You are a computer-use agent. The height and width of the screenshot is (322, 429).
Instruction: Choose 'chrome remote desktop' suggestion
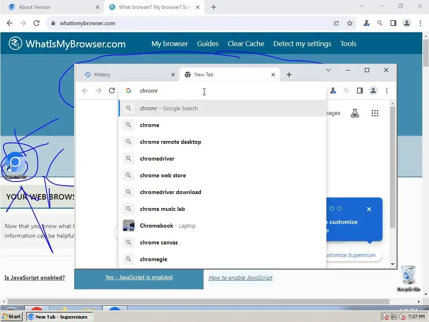tap(223, 142)
